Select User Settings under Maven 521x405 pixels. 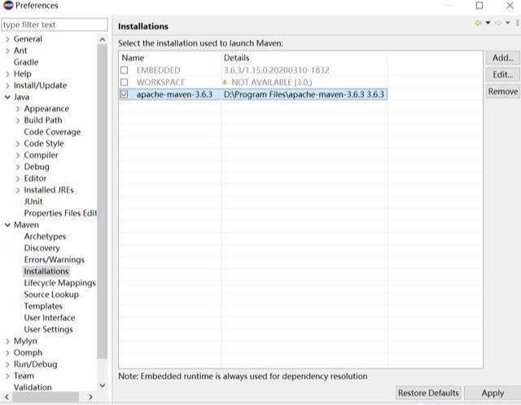pyautogui.click(x=48, y=329)
